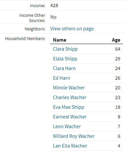Image resolution: width=127 pixels, height=152 pixels.
Task: Click the Income Other Sources value No
Action: (x=53, y=17)
